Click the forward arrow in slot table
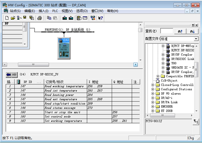The width and height of the screenshot is (202, 144). point(14,75)
